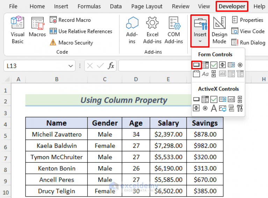Select ActiveX Image control
The height and width of the screenshot is (198, 268).
[223, 108]
